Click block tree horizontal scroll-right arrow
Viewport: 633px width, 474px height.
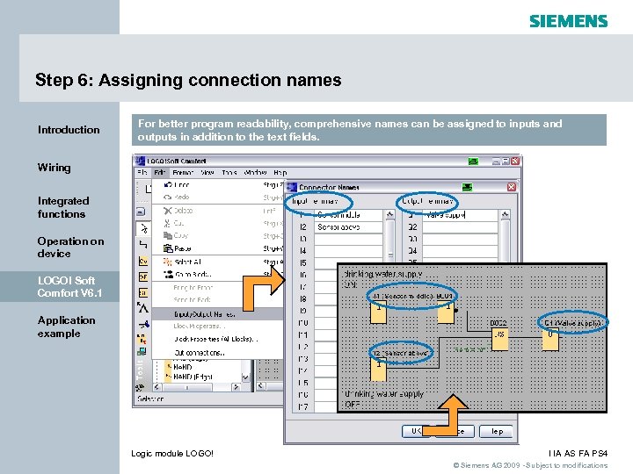tap(236, 387)
